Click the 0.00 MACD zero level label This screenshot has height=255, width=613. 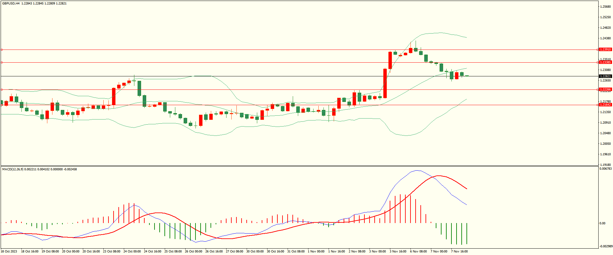(x=602, y=223)
